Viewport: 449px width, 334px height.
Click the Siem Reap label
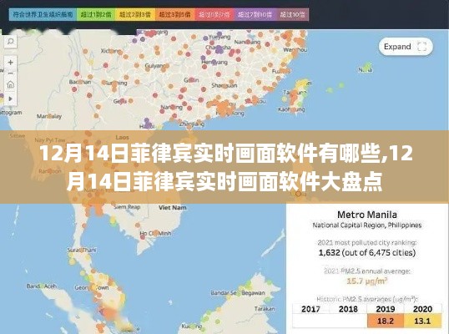pyautogui.click(x=127, y=207)
